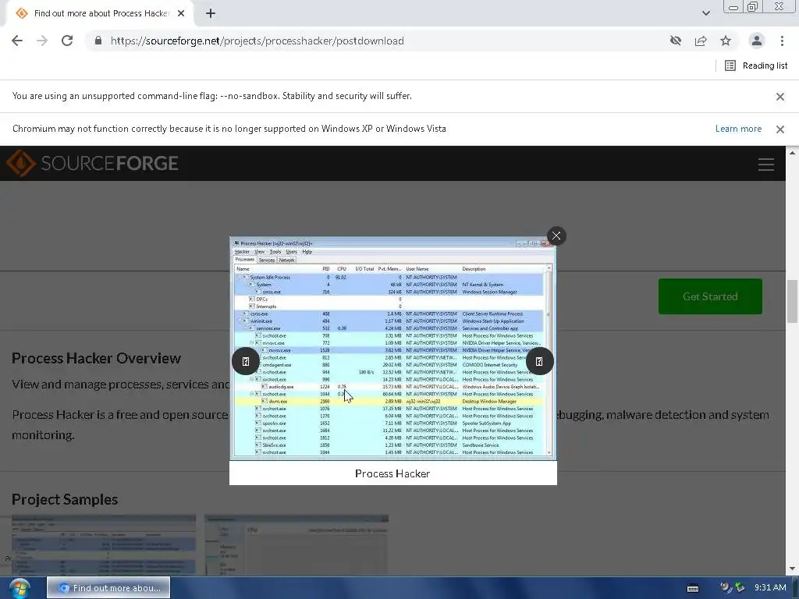Click the Process Hacker Overview heading
The image size is (799, 599).
pos(96,358)
